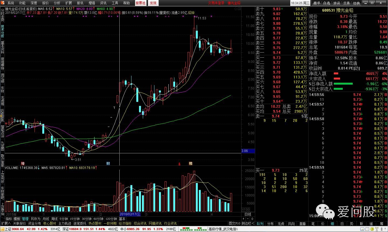
Task: Click the 交易未登录 link
Action: tap(216, 3)
